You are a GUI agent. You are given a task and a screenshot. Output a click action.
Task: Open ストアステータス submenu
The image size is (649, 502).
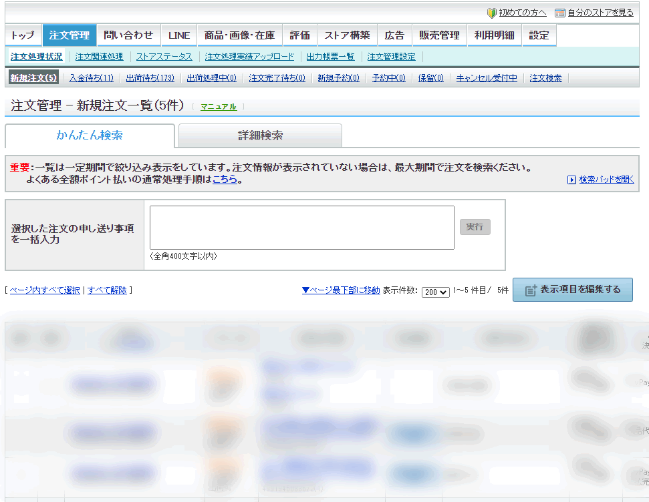[164, 57]
